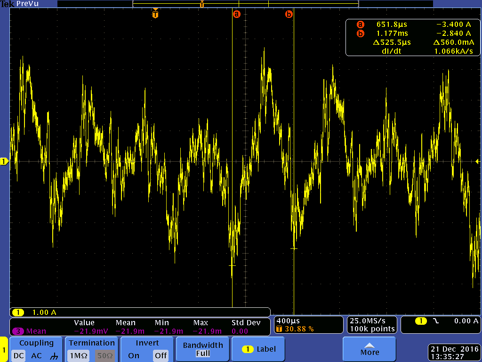Select cursor b marker at top
This screenshot has height=362, width=482.
point(289,14)
